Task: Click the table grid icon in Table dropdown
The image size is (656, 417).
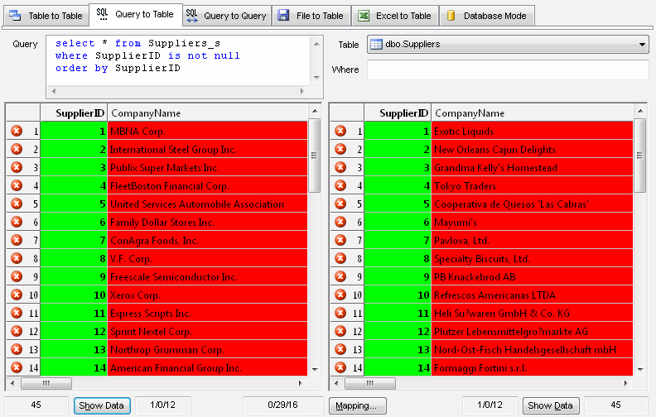Action: click(376, 45)
